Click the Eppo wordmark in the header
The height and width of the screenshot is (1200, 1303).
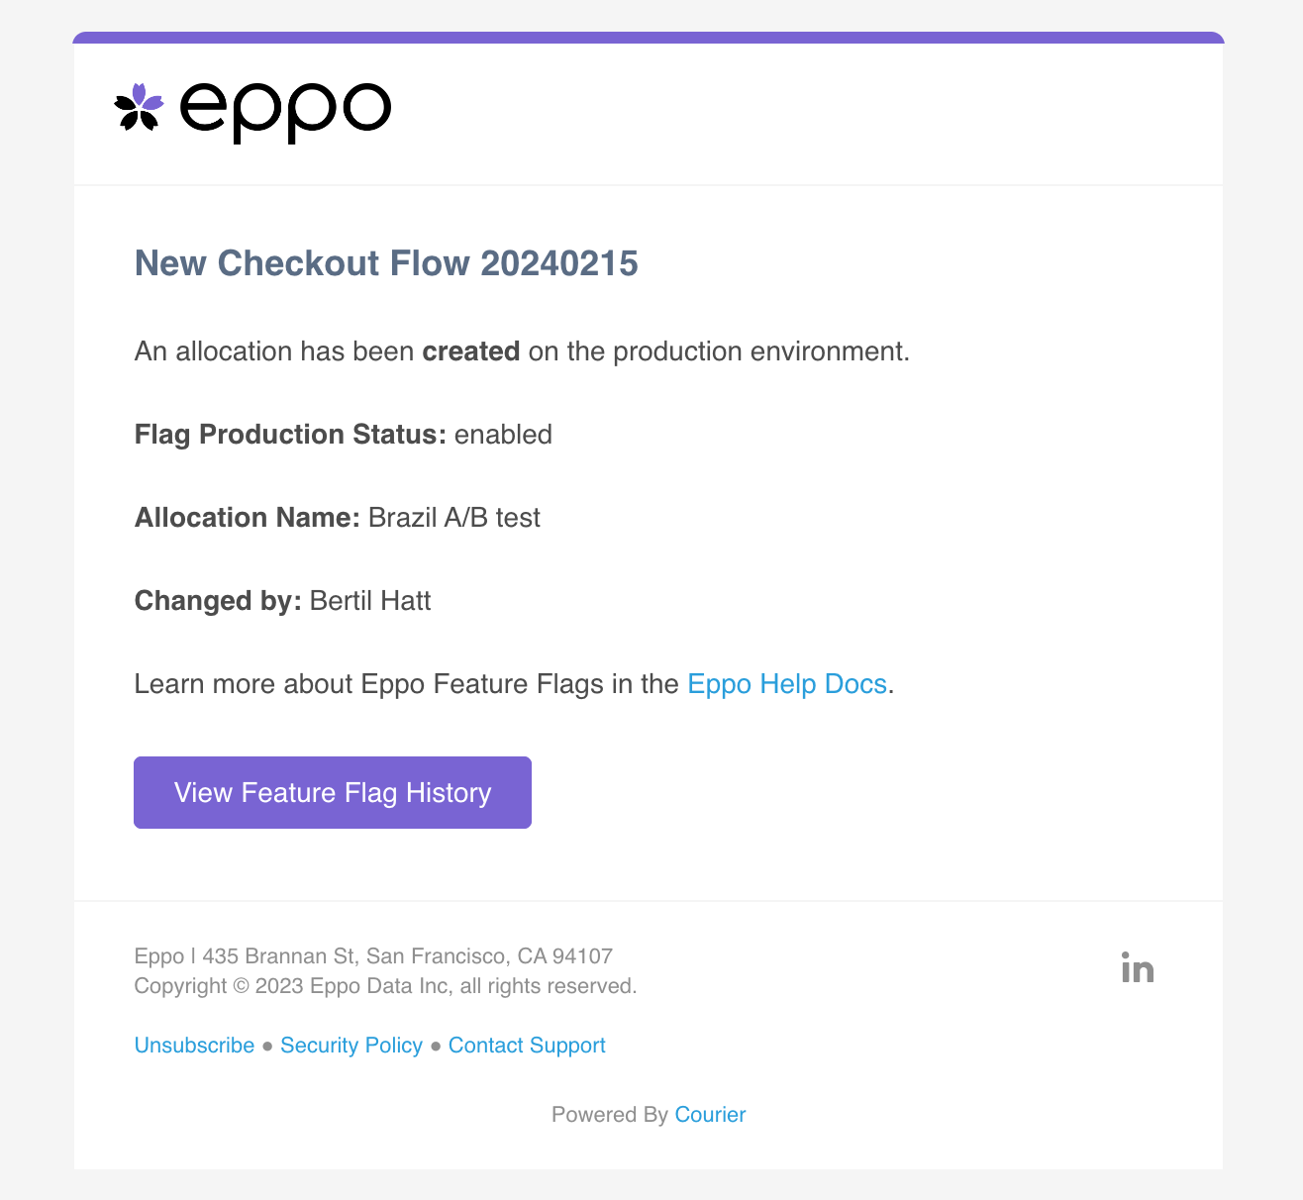285,111
